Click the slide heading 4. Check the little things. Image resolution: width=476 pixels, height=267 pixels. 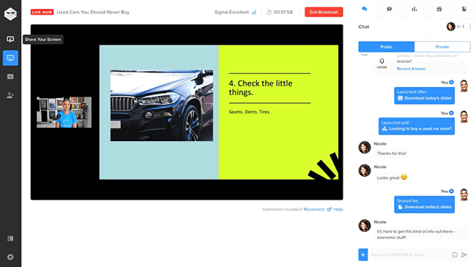(261, 88)
